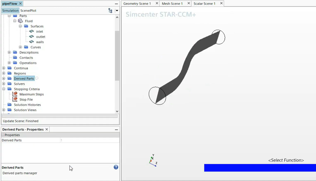This screenshot has height=181, width=316.
Task: Open the simulation panel dropdown arrow
Action: point(117,11)
